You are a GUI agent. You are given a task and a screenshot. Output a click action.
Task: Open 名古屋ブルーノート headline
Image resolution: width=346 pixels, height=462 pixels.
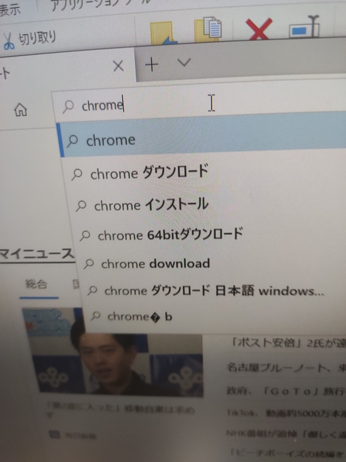pyautogui.click(x=286, y=367)
